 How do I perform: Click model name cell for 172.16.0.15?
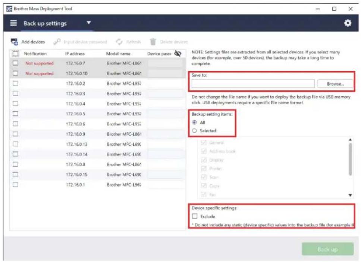[124, 175]
